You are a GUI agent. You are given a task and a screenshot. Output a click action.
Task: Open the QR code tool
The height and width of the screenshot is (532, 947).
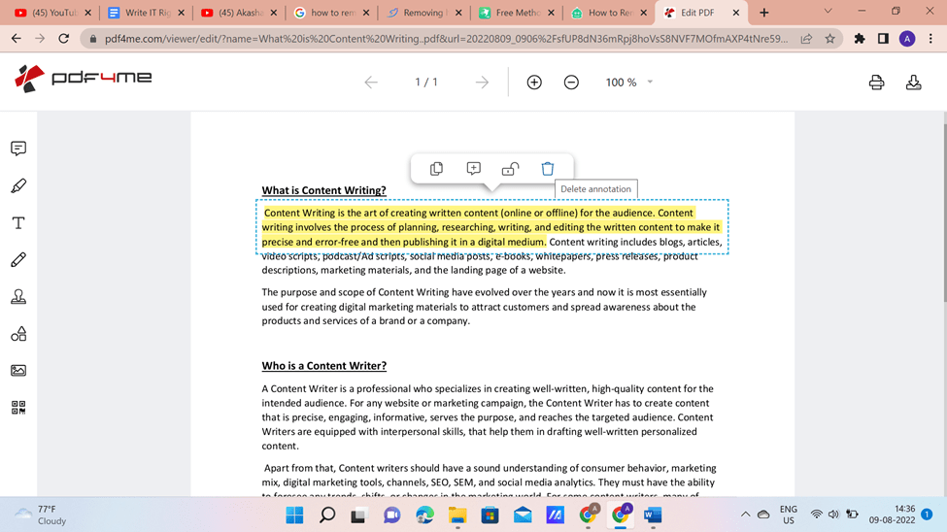point(18,408)
